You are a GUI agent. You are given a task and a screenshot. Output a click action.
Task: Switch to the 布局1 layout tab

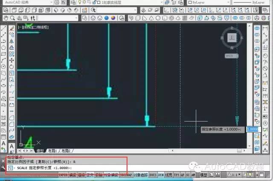52,151
